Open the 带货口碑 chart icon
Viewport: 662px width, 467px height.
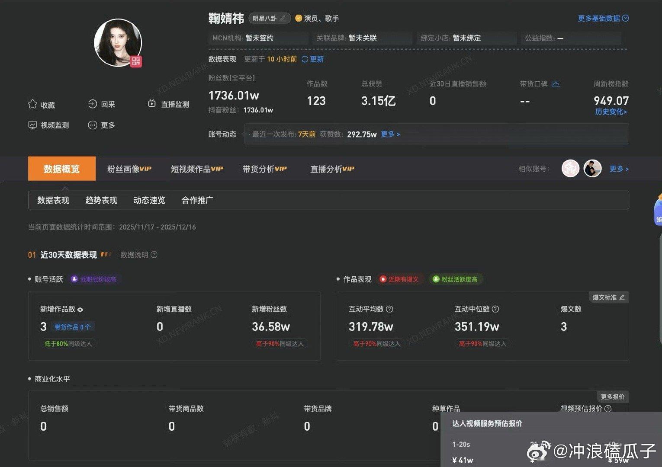click(556, 83)
